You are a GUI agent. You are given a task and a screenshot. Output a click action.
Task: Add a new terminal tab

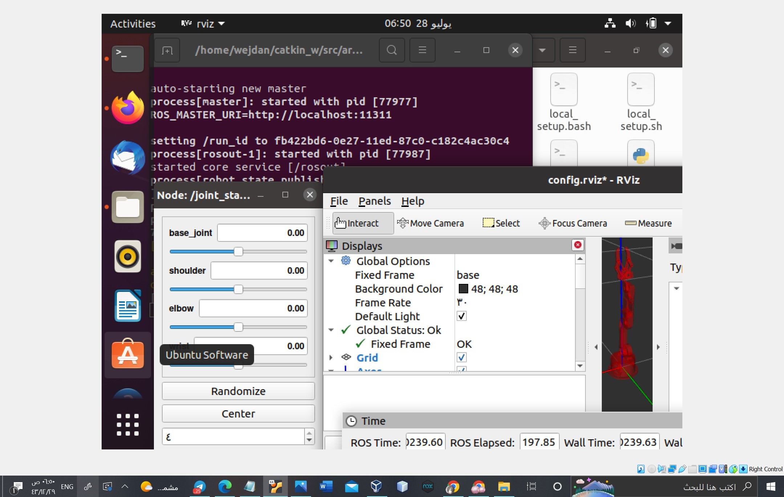167,50
